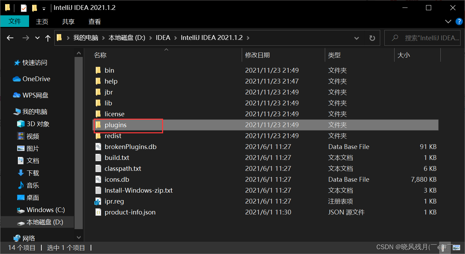465x254 pixels.
Task: Select 下载 in sidebar
Action: click(x=28, y=173)
